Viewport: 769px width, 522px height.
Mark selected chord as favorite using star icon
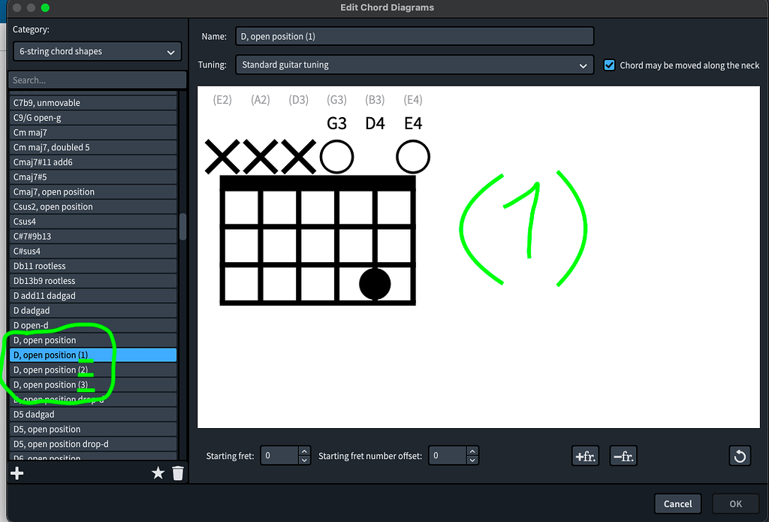tap(158, 473)
